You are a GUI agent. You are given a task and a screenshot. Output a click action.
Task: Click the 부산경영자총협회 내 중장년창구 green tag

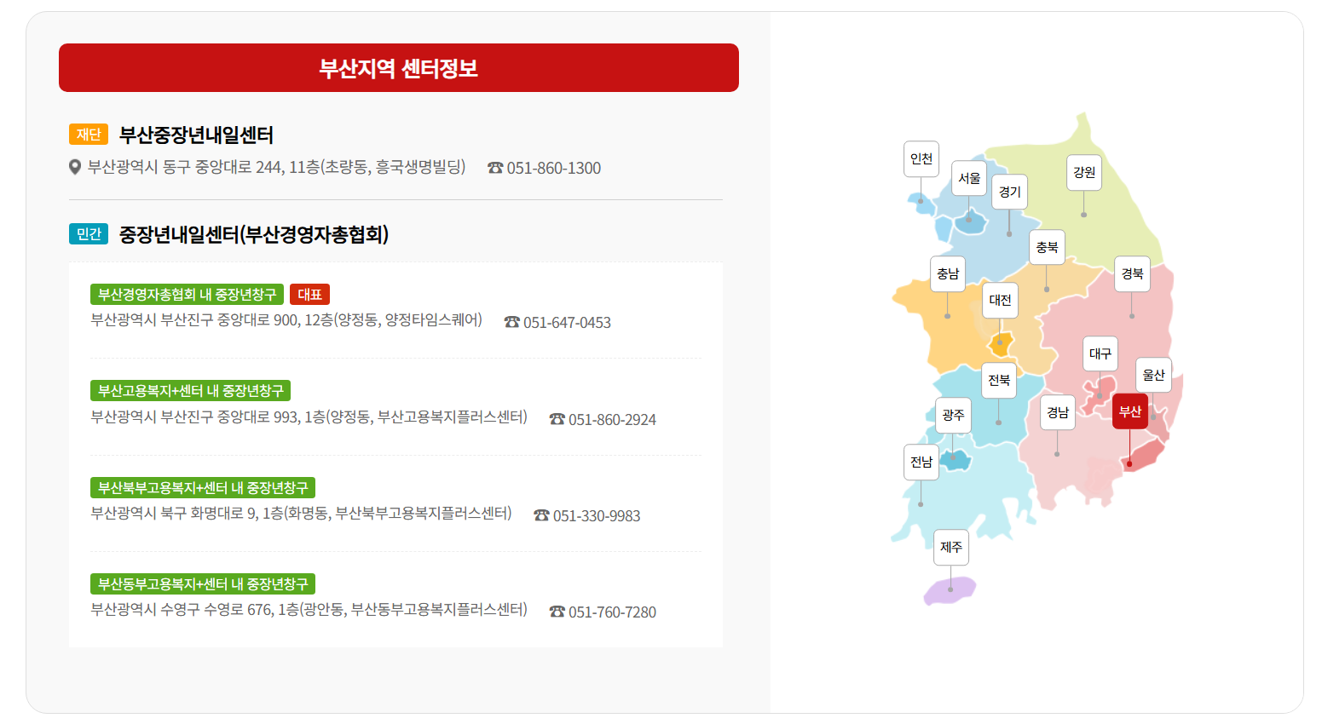pyautogui.click(x=187, y=295)
